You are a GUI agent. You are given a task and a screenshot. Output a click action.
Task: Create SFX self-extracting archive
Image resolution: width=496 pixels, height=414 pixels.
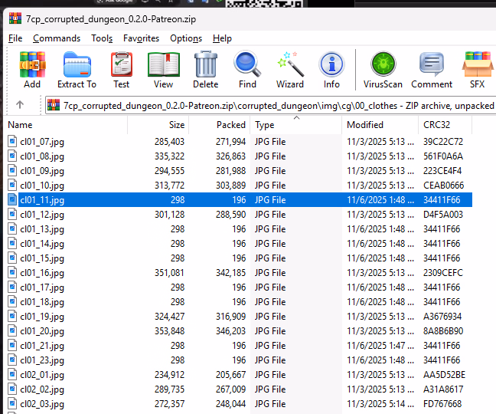pos(477,70)
